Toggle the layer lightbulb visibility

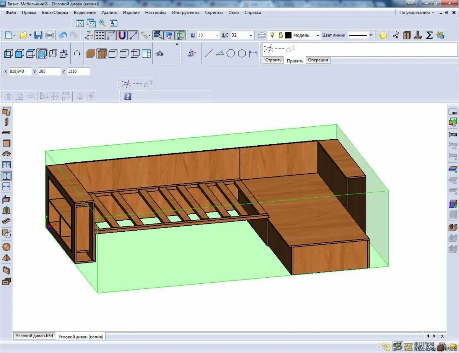(272, 35)
